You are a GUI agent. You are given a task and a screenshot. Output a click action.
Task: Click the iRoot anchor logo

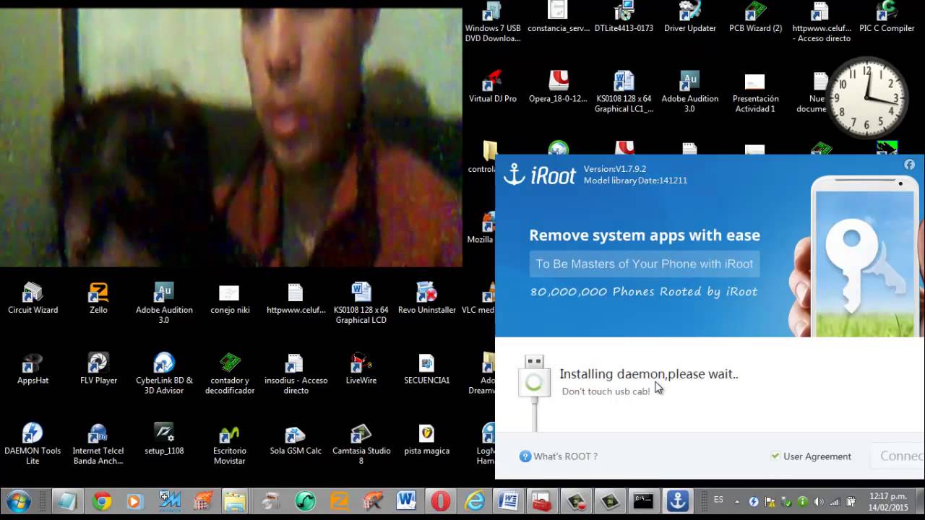pyautogui.click(x=514, y=174)
